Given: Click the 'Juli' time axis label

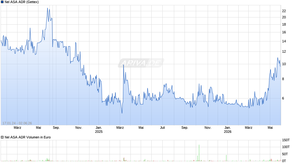Looking at the screenshot, I should coord(163,128).
